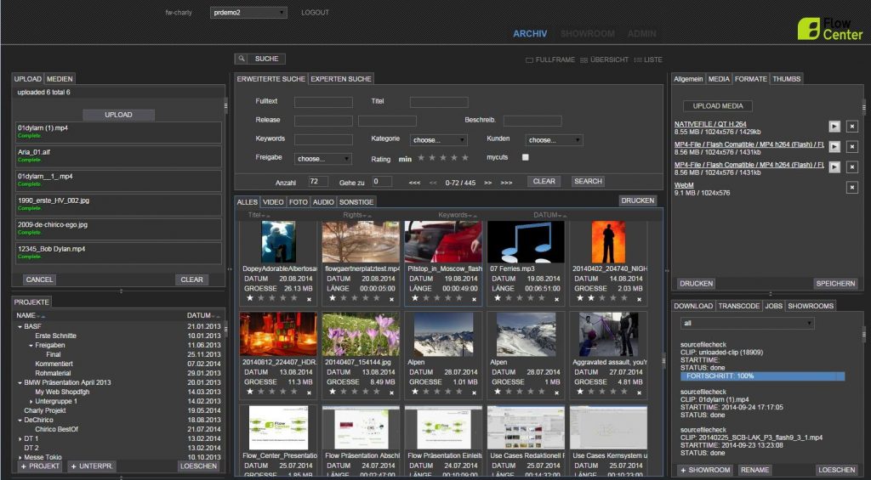871x480 pixels.
Task: Play the NATIVEFILE / QT H.264 format
Action: (x=834, y=126)
